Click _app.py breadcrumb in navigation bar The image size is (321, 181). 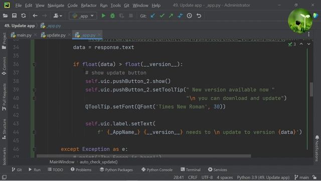(51, 26)
